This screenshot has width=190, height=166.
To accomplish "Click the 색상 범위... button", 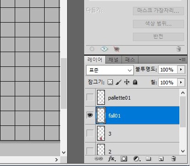I will click(x=158, y=24).
